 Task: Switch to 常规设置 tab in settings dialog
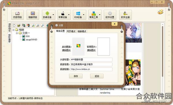coord(60,31)
